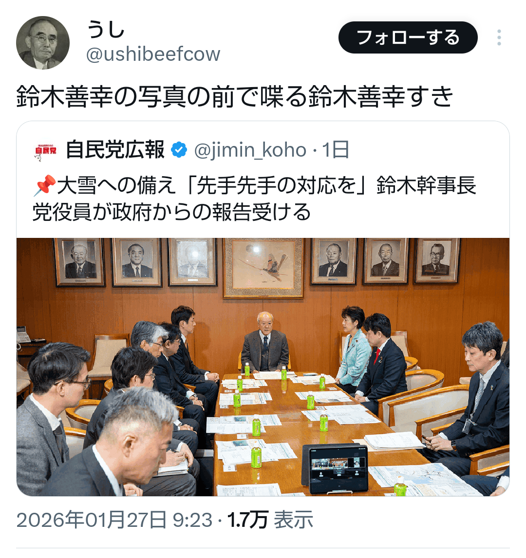Open the 1.7万 表示 view count
Viewport: 526px width, 558px height.
click(x=270, y=520)
